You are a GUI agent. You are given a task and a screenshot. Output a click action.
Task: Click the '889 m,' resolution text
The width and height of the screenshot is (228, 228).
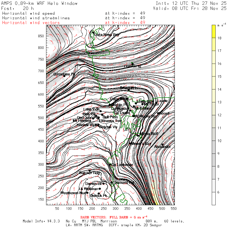click(x=151, y=221)
